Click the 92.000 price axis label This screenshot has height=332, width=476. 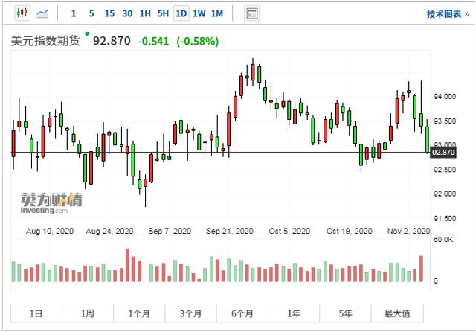point(445,194)
